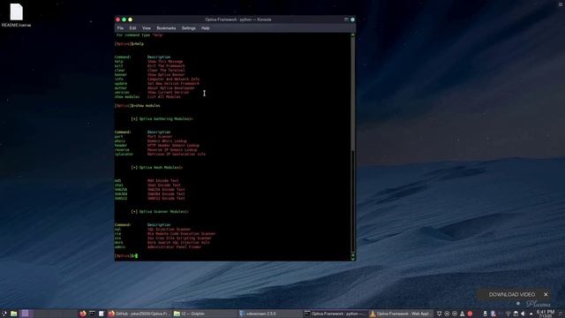Image resolution: width=565 pixels, height=318 pixels.
Task: Open the File menu in Konsole
Action: click(120, 28)
